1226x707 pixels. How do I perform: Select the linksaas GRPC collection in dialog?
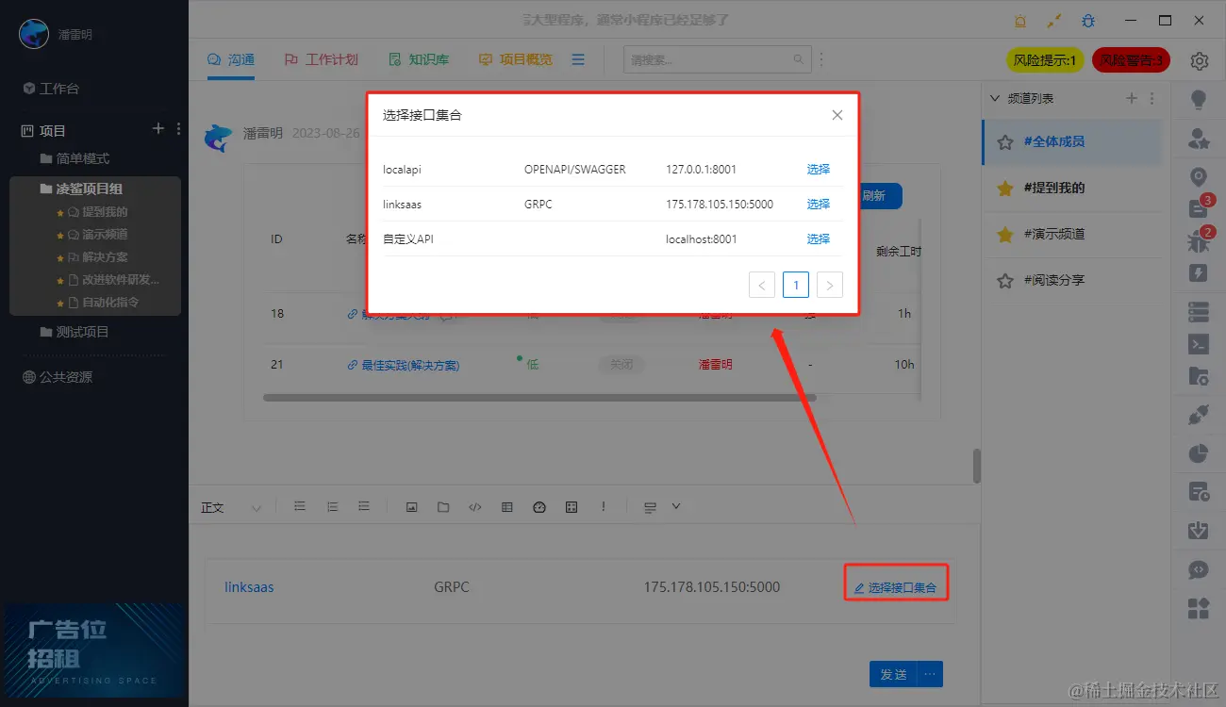tap(818, 205)
